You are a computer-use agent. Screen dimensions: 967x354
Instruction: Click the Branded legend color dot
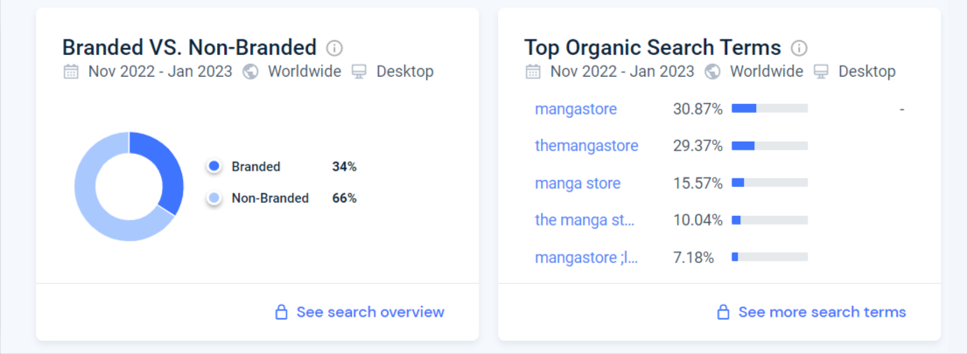coord(214,166)
